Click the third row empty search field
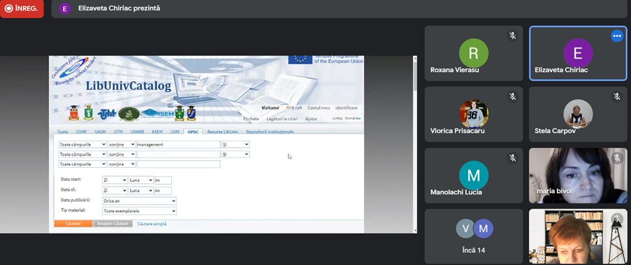631x265 pixels. [x=179, y=164]
